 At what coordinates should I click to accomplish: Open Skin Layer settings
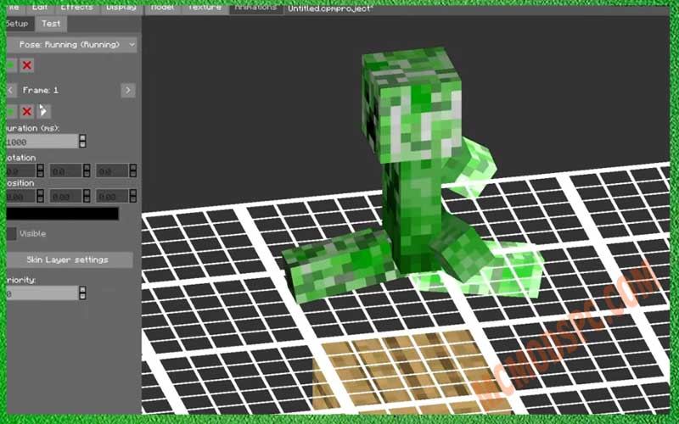pos(70,259)
